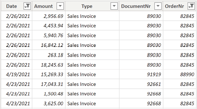
Task: Select OrderNr in the 18,245.63 row
Action: pyautogui.click(x=180, y=65)
